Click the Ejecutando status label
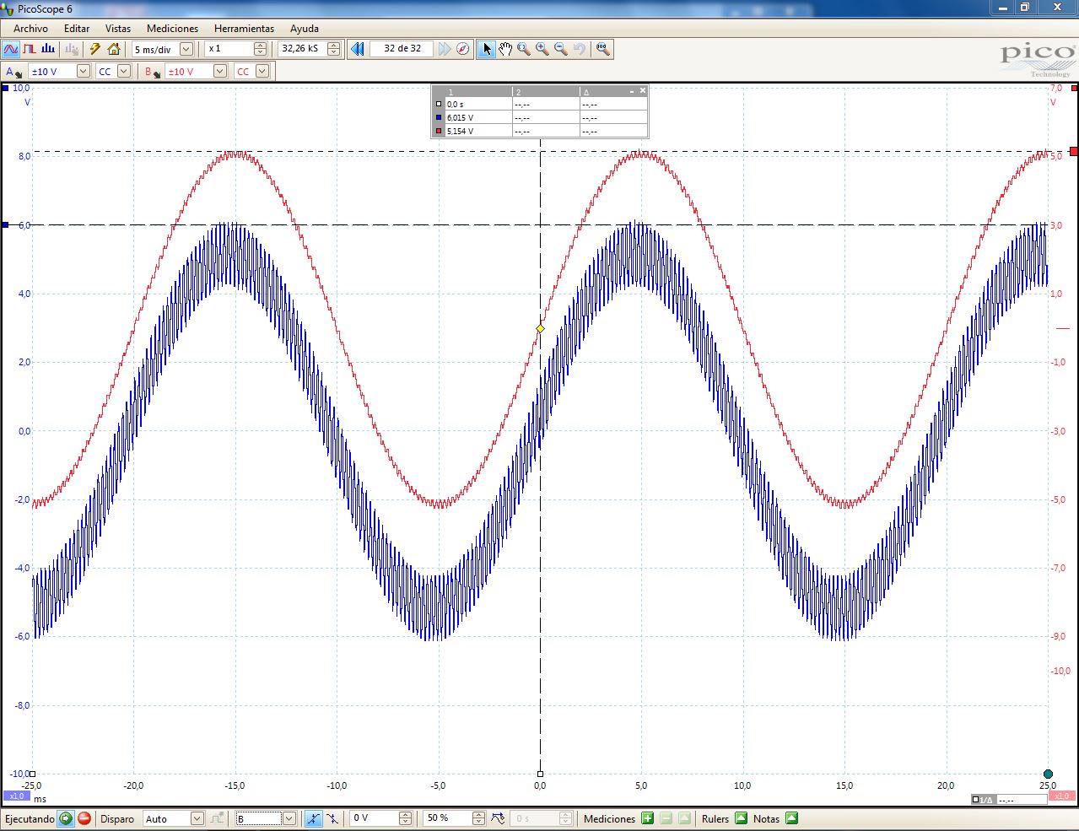Screen dimensions: 1079x831 [30, 818]
